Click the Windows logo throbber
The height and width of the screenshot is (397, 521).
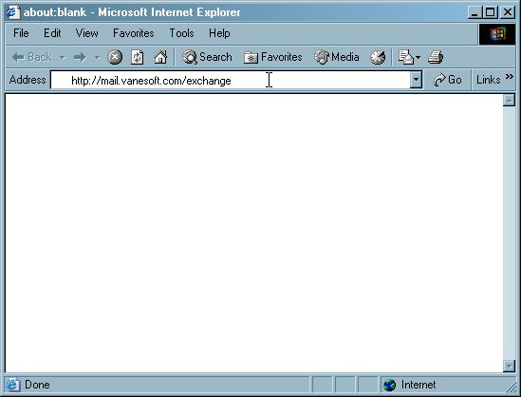tap(496, 34)
